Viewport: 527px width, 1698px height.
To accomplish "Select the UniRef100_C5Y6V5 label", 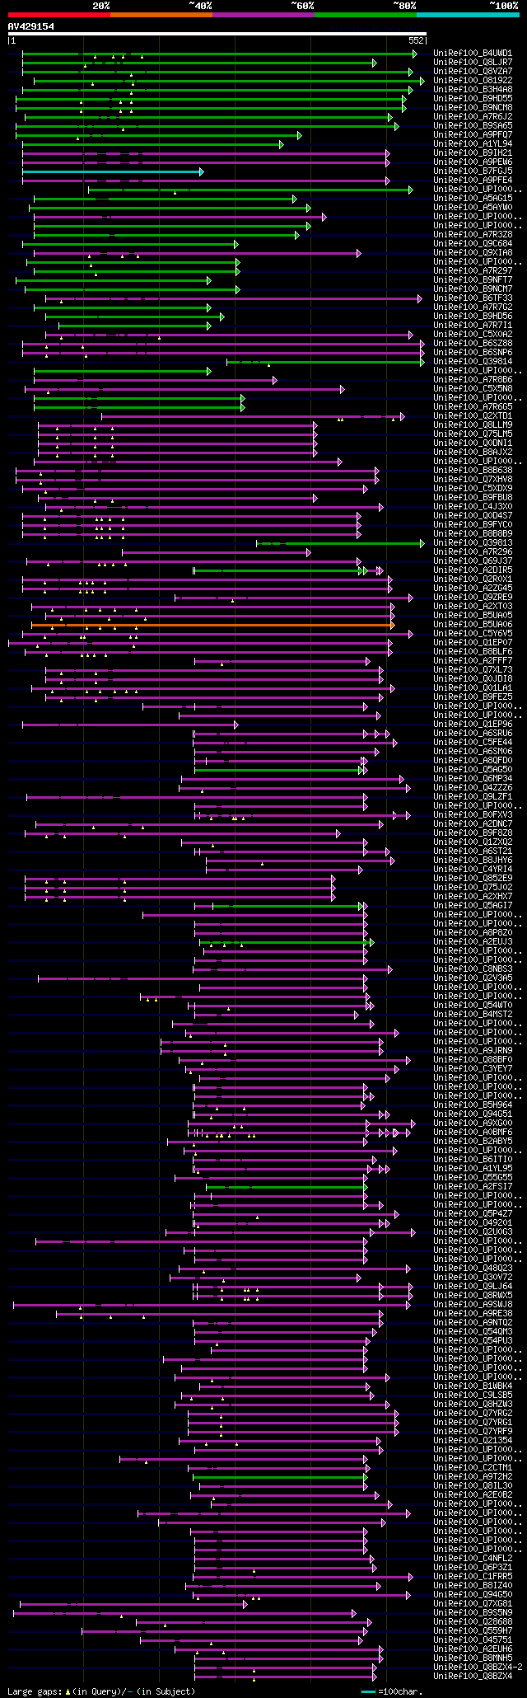I will (x=473, y=634).
